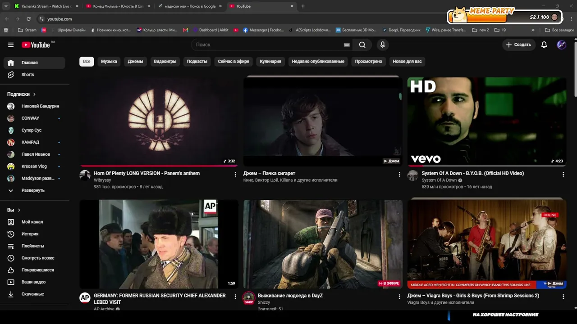This screenshot has height=324, width=577.
Task: Open the Shizzy channel avatar with live badge
Action: tap(249, 297)
